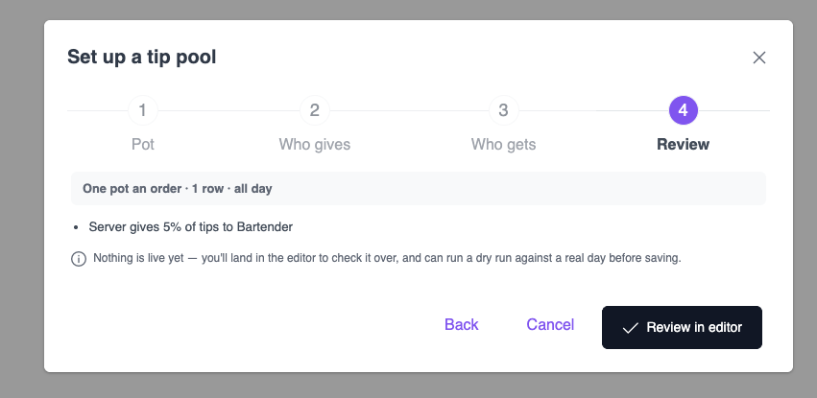Close the tip pool dialog with X
817x398 pixels.
coord(759,58)
